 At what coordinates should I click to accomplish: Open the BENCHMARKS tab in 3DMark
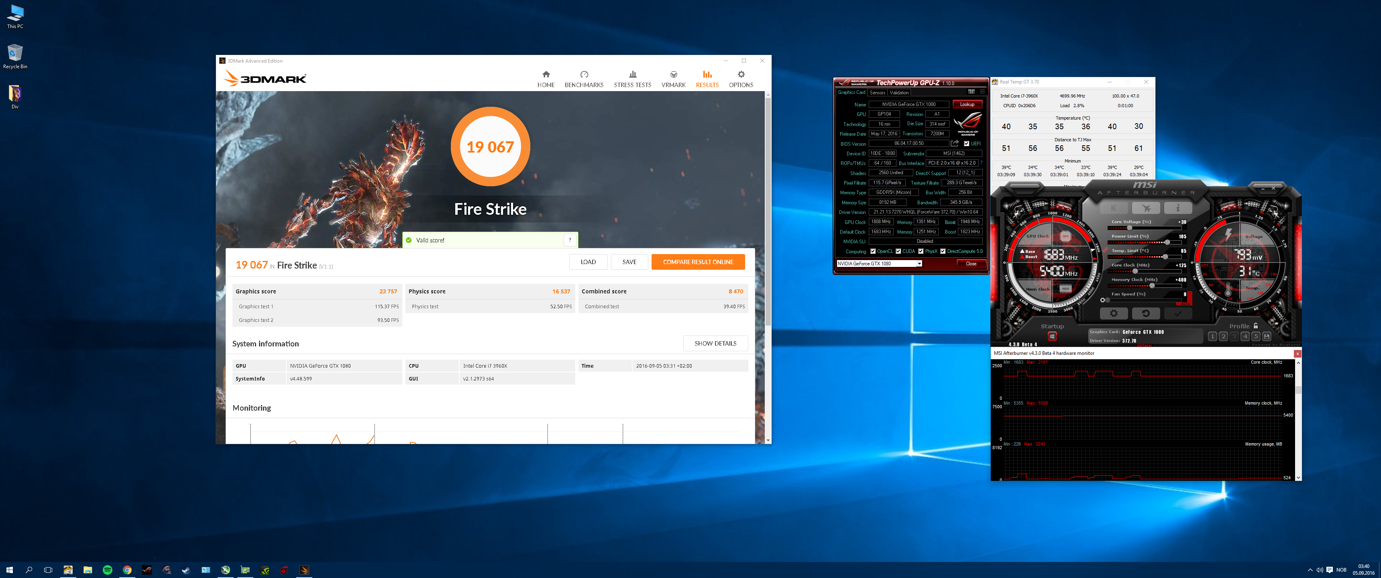[x=584, y=79]
